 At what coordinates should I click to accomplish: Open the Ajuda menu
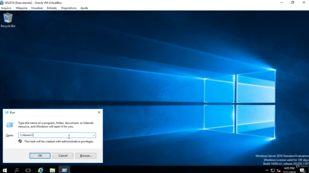[x=84, y=8]
